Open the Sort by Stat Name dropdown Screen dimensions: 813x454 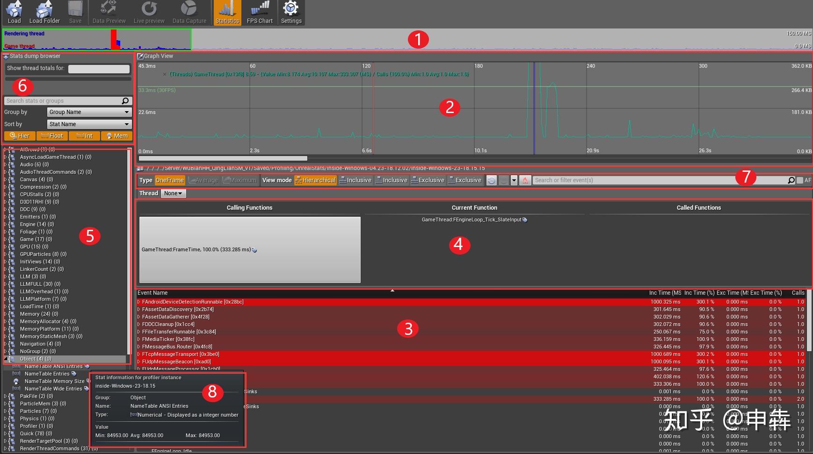coord(88,124)
